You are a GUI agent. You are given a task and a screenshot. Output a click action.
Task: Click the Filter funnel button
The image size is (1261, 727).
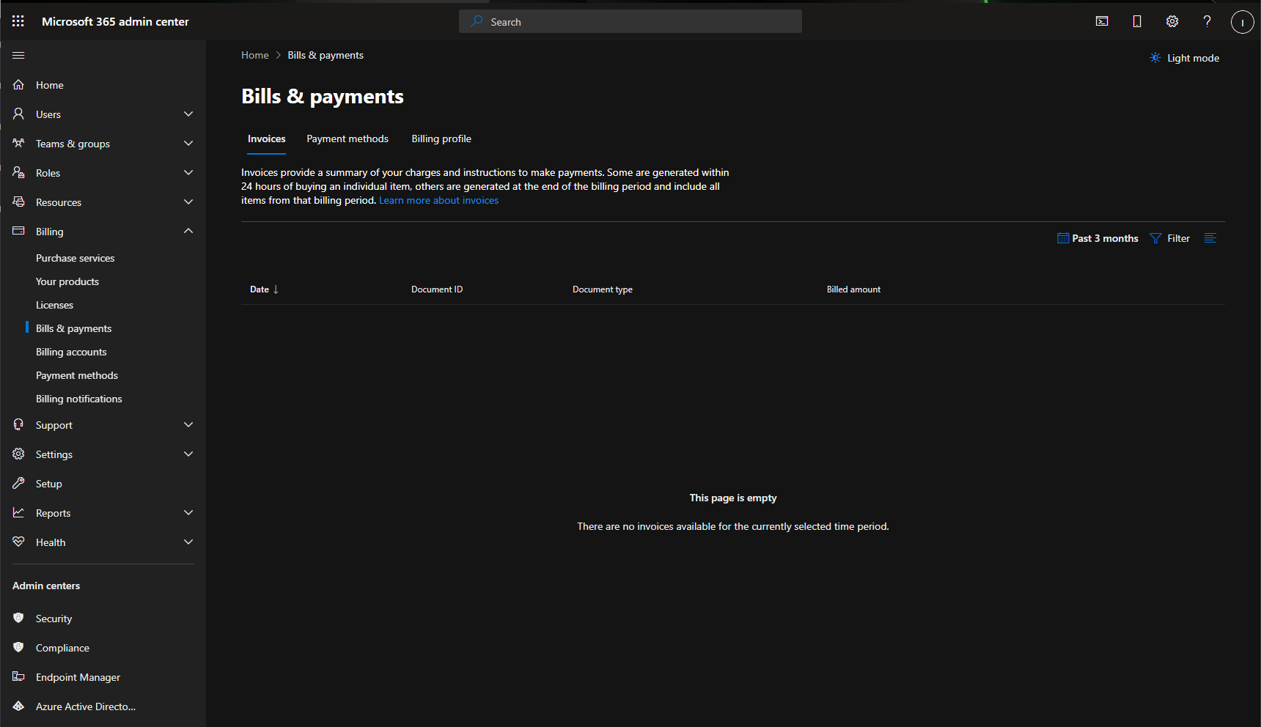pyautogui.click(x=1170, y=238)
